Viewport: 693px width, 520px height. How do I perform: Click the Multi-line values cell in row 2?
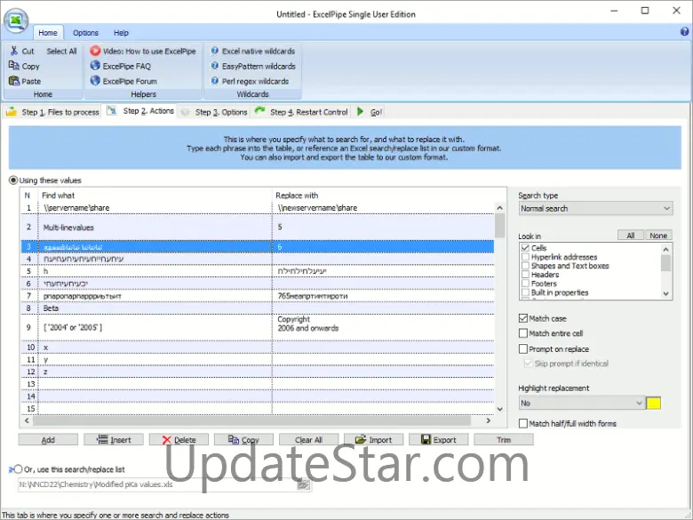click(155, 228)
